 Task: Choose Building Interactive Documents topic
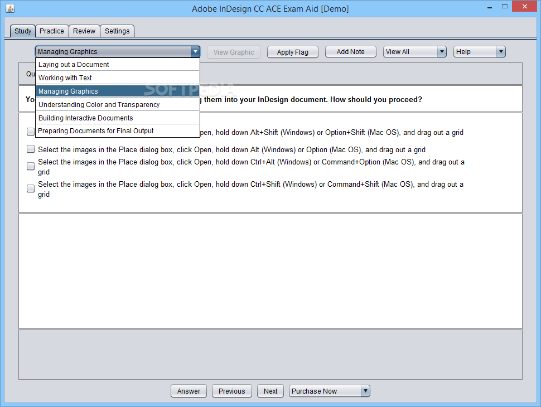coord(118,118)
